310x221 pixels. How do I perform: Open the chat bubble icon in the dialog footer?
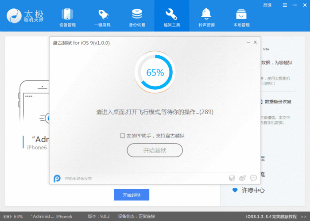[x=253, y=178]
